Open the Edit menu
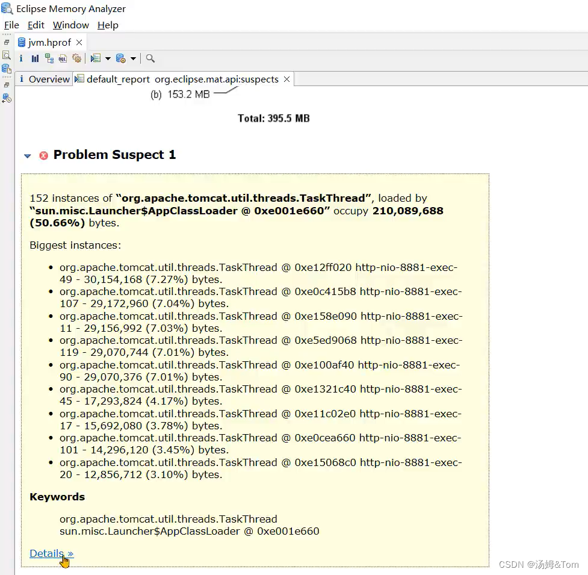This screenshot has height=575, width=588. click(36, 25)
